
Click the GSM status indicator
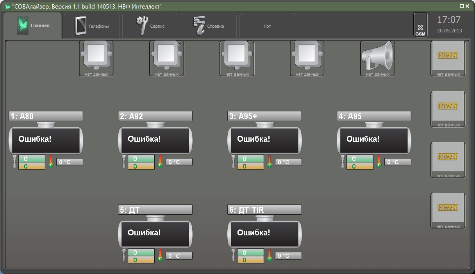420,25
